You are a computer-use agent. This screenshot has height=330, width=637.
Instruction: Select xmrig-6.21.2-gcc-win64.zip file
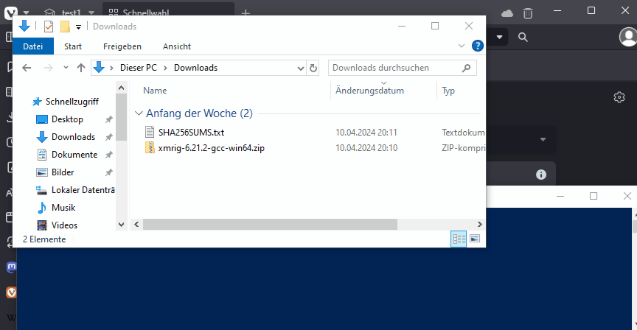212,148
